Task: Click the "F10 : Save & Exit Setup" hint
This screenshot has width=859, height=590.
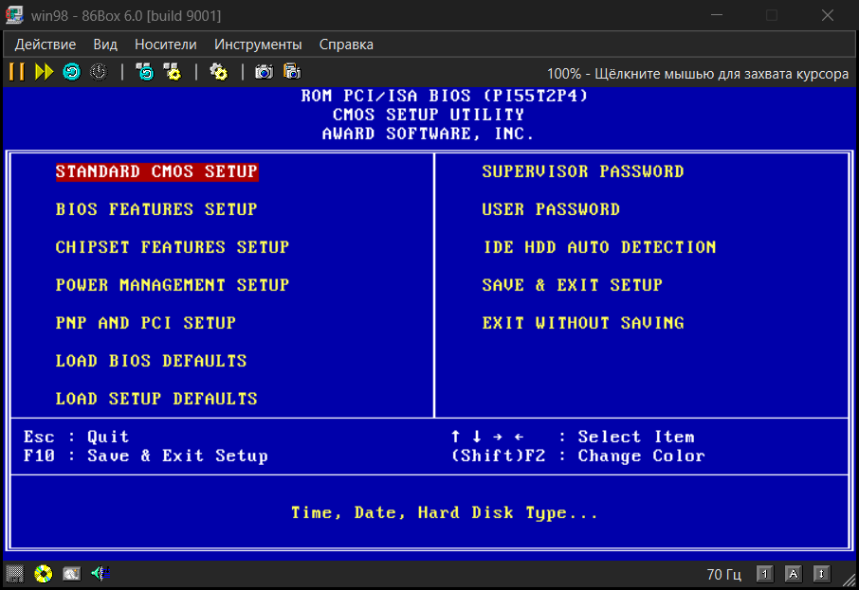Action: pos(146,456)
